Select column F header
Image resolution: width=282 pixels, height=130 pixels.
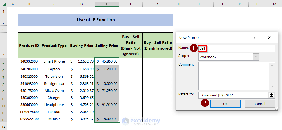(131, 4)
